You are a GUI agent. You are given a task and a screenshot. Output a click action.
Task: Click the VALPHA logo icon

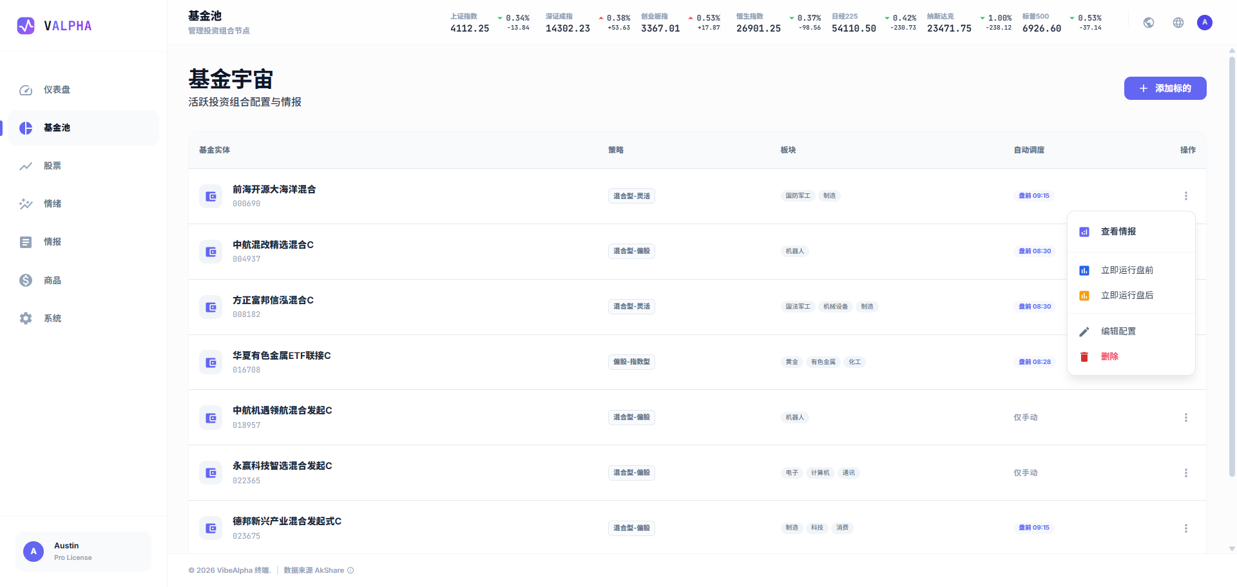(26, 26)
